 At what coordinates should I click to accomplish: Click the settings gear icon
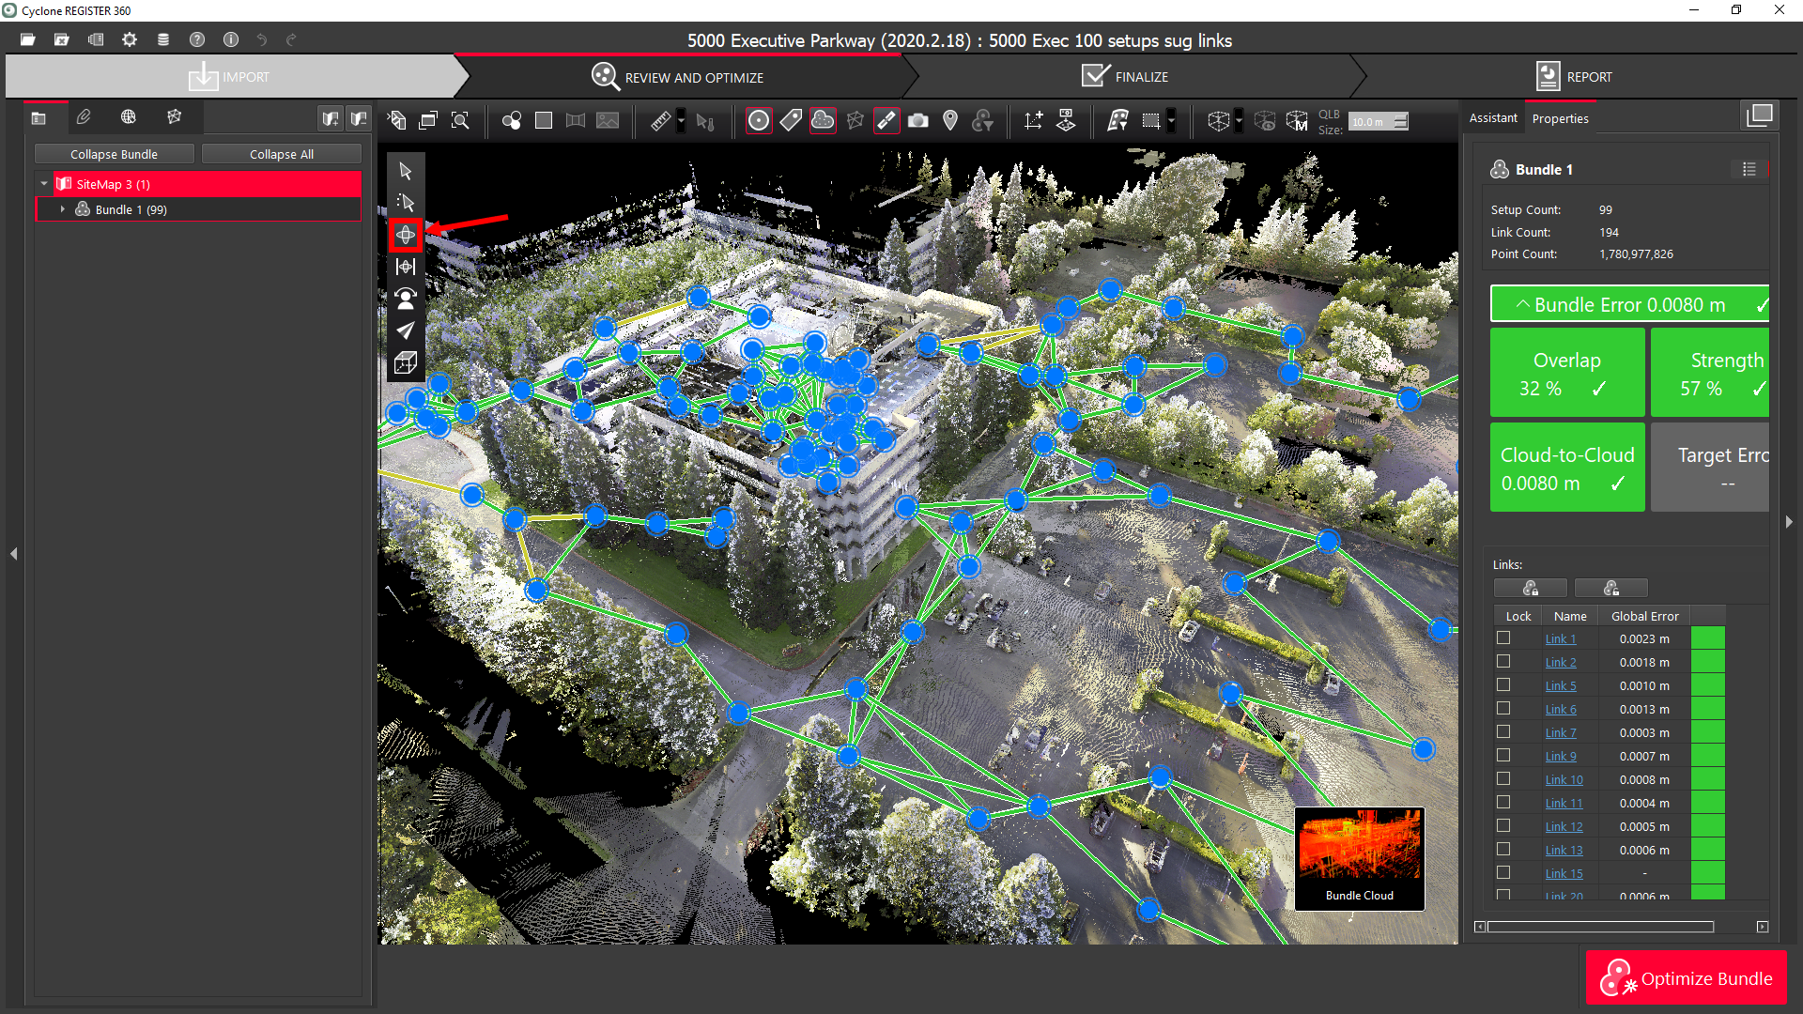130,39
